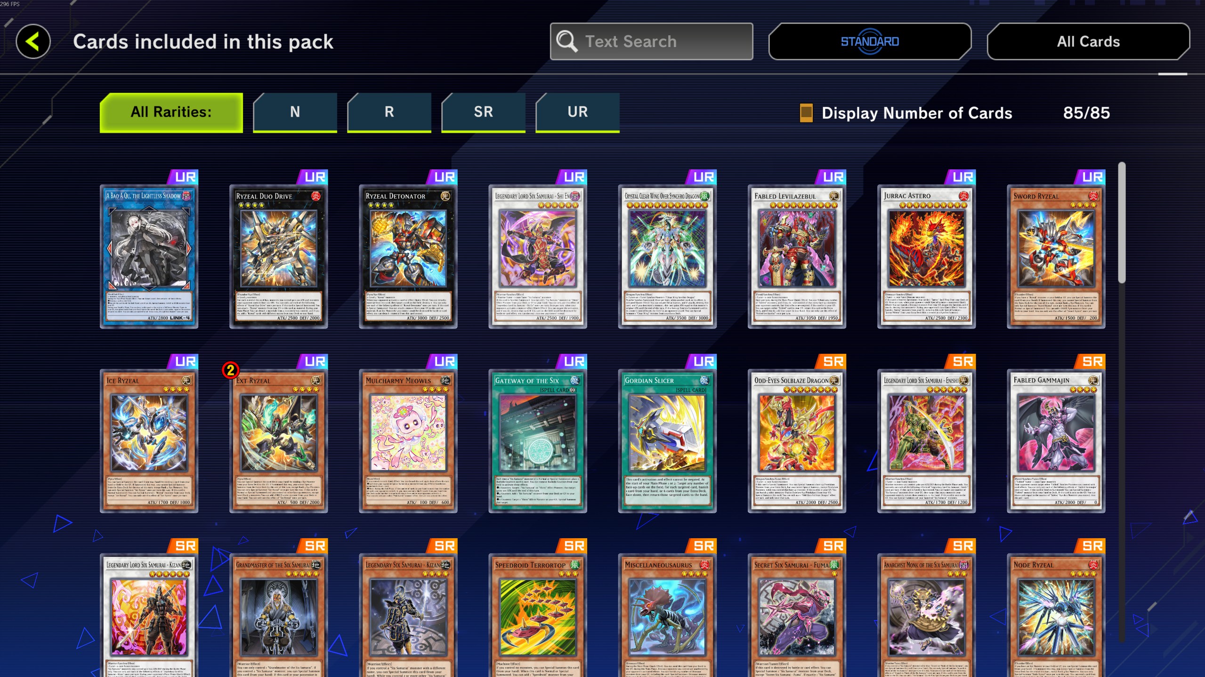Filter by the R rarity tab
Viewport: 1205px width, 677px height.
pos(389,112)
